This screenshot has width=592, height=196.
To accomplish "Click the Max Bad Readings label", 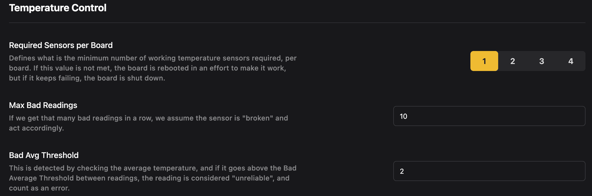I will (x=43, y=105).
